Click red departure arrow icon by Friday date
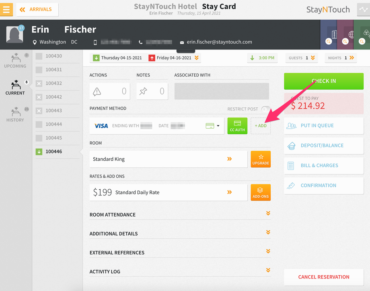The width and height of the screenshot is (370, 291). [152, 58]
